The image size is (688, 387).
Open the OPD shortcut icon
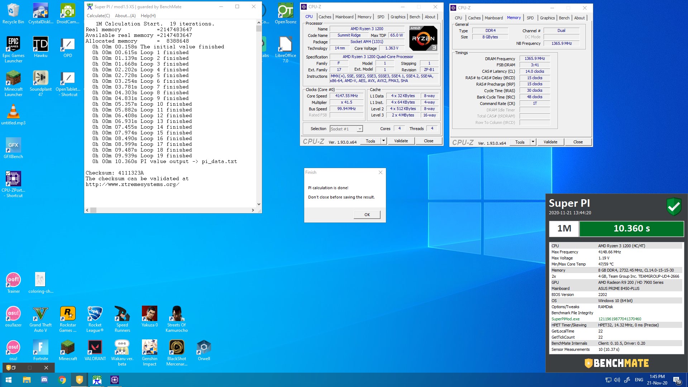(x=68, y=47)
